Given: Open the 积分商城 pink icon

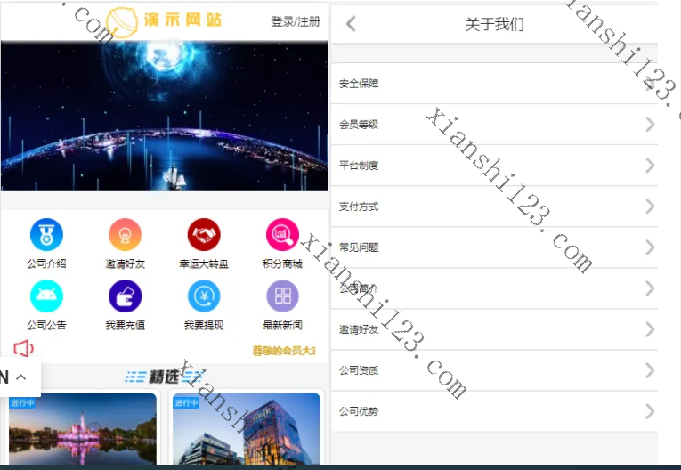Looking at the screenshot, I should point(282,235).
